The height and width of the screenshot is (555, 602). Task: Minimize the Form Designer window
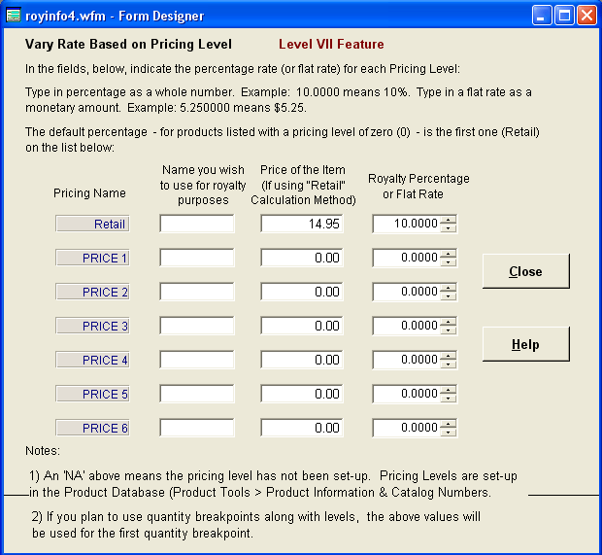(x=543, y=15)
